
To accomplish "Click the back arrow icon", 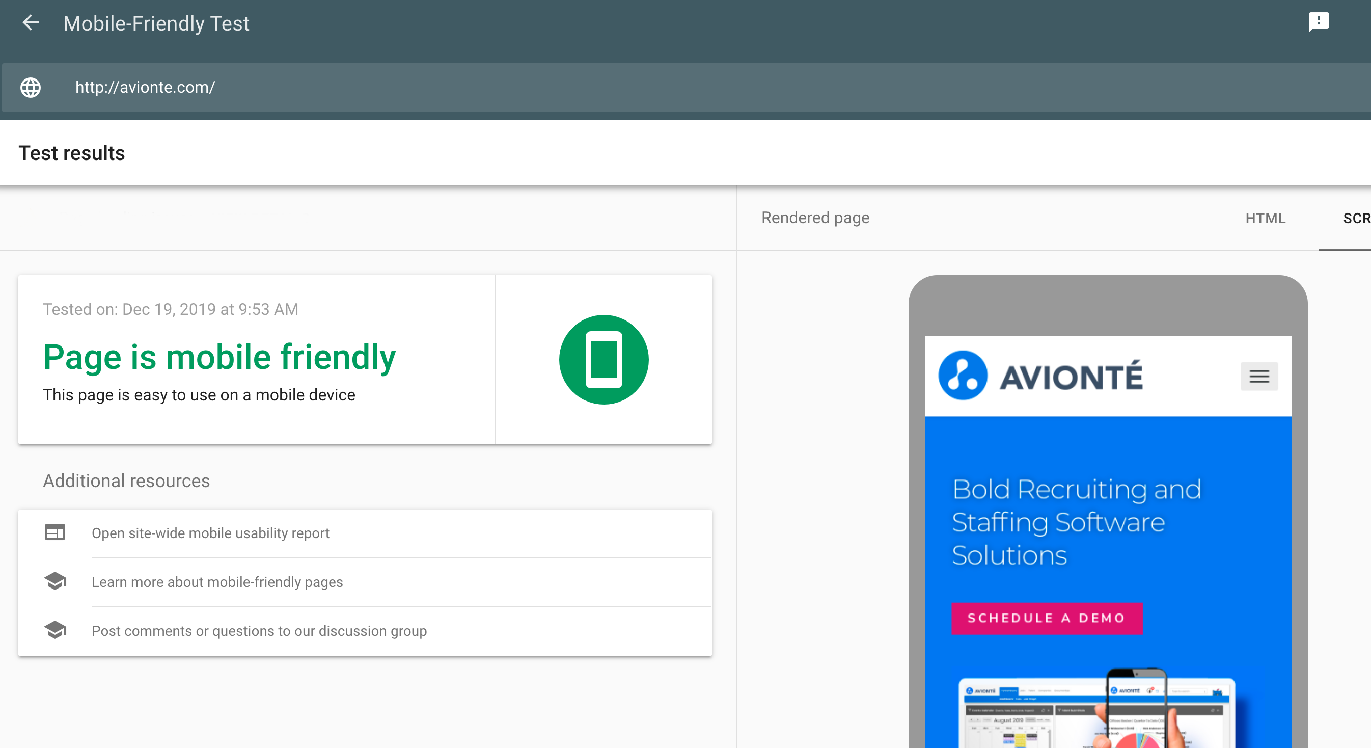I will point(31,23).
